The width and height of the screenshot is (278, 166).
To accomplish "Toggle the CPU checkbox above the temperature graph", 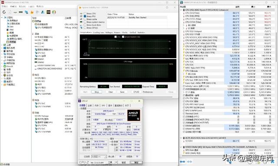I will 116,37.
